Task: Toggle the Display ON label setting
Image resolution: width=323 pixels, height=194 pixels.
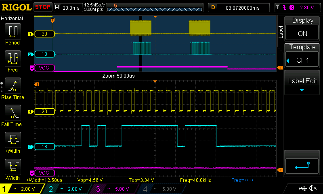Action: pyautogui.click(x=302, y=27)
